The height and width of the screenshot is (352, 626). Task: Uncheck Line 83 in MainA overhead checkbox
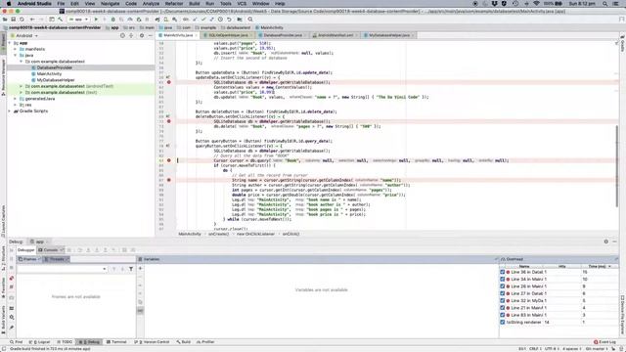[502, 315]
